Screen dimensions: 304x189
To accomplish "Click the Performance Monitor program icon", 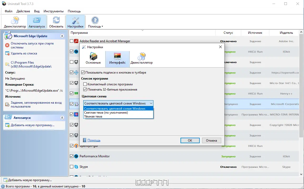I will pyautogui.click(x=76, y=156).
